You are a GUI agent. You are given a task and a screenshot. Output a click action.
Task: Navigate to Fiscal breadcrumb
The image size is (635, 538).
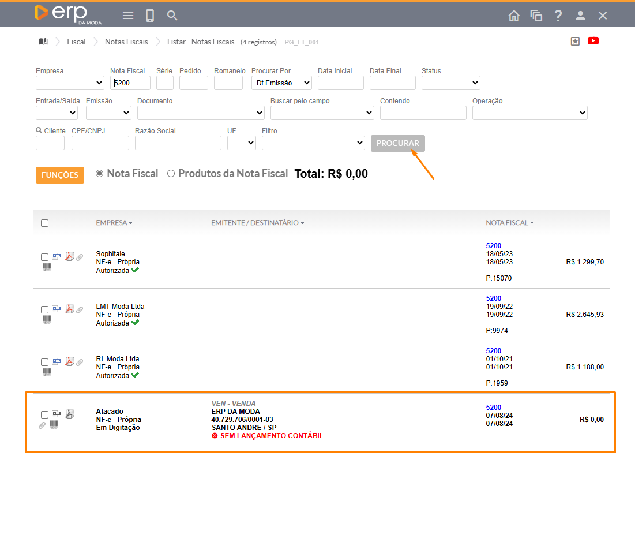pyautogui.click(x=76, y=42)
